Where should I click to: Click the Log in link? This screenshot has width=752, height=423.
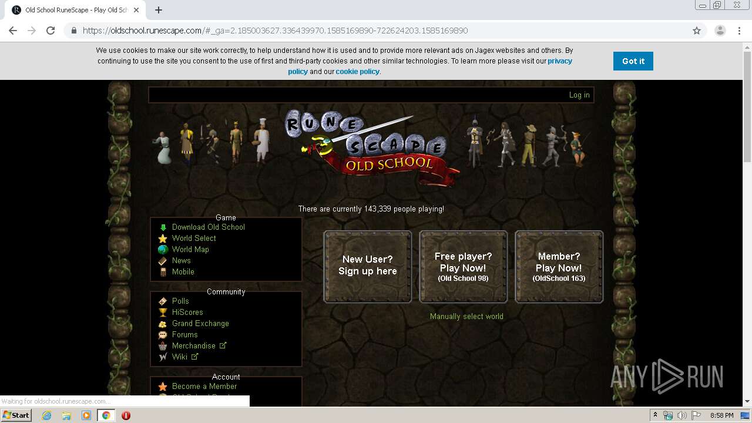[x=579, y=95]
